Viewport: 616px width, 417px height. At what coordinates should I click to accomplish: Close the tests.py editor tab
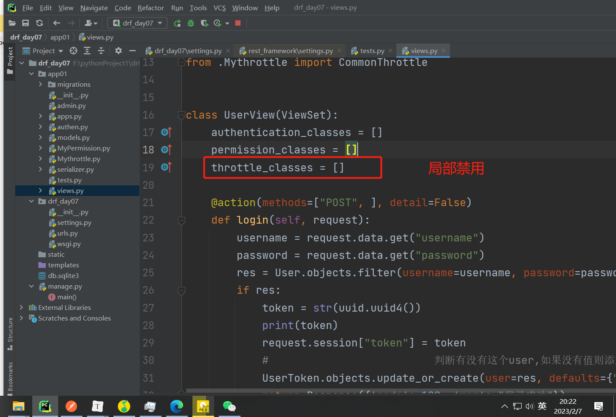click(390, 51)
